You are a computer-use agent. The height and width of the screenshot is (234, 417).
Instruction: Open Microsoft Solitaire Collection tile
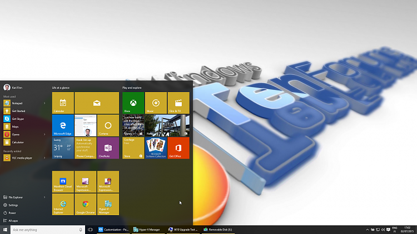156,148
